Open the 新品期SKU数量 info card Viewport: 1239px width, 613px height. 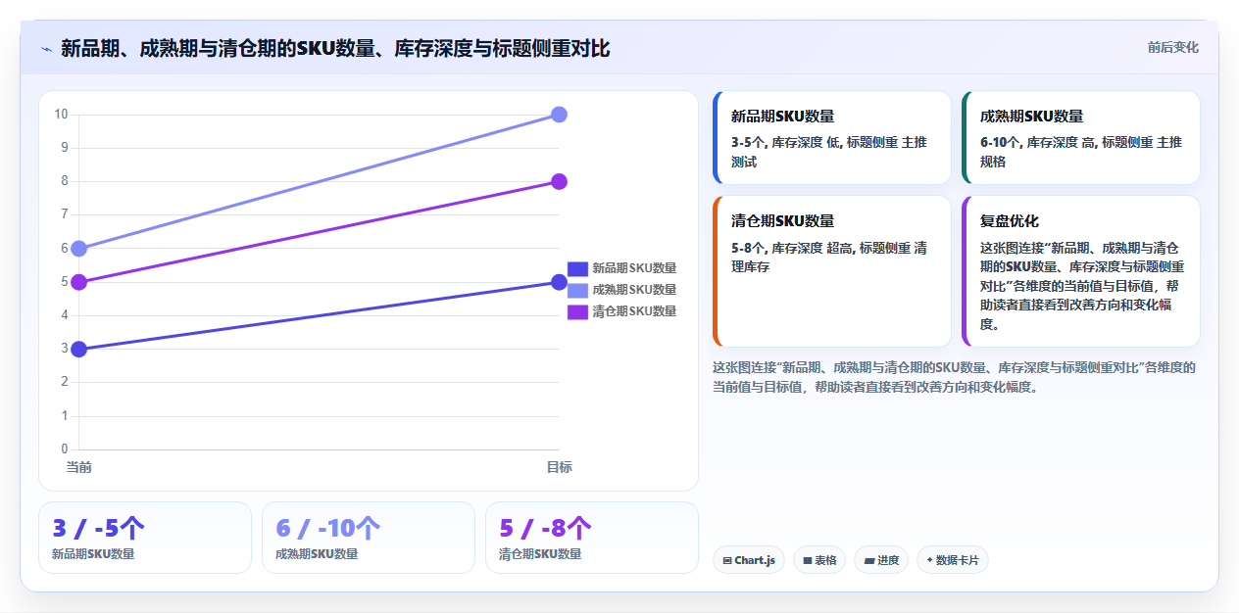click(x=832, y=138)
